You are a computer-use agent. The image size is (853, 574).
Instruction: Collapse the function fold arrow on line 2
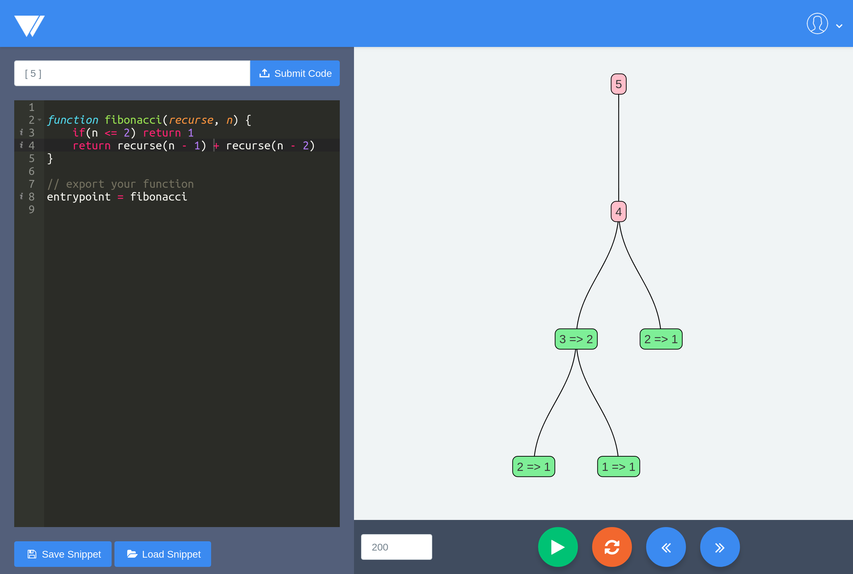click(x=39, y=120)
